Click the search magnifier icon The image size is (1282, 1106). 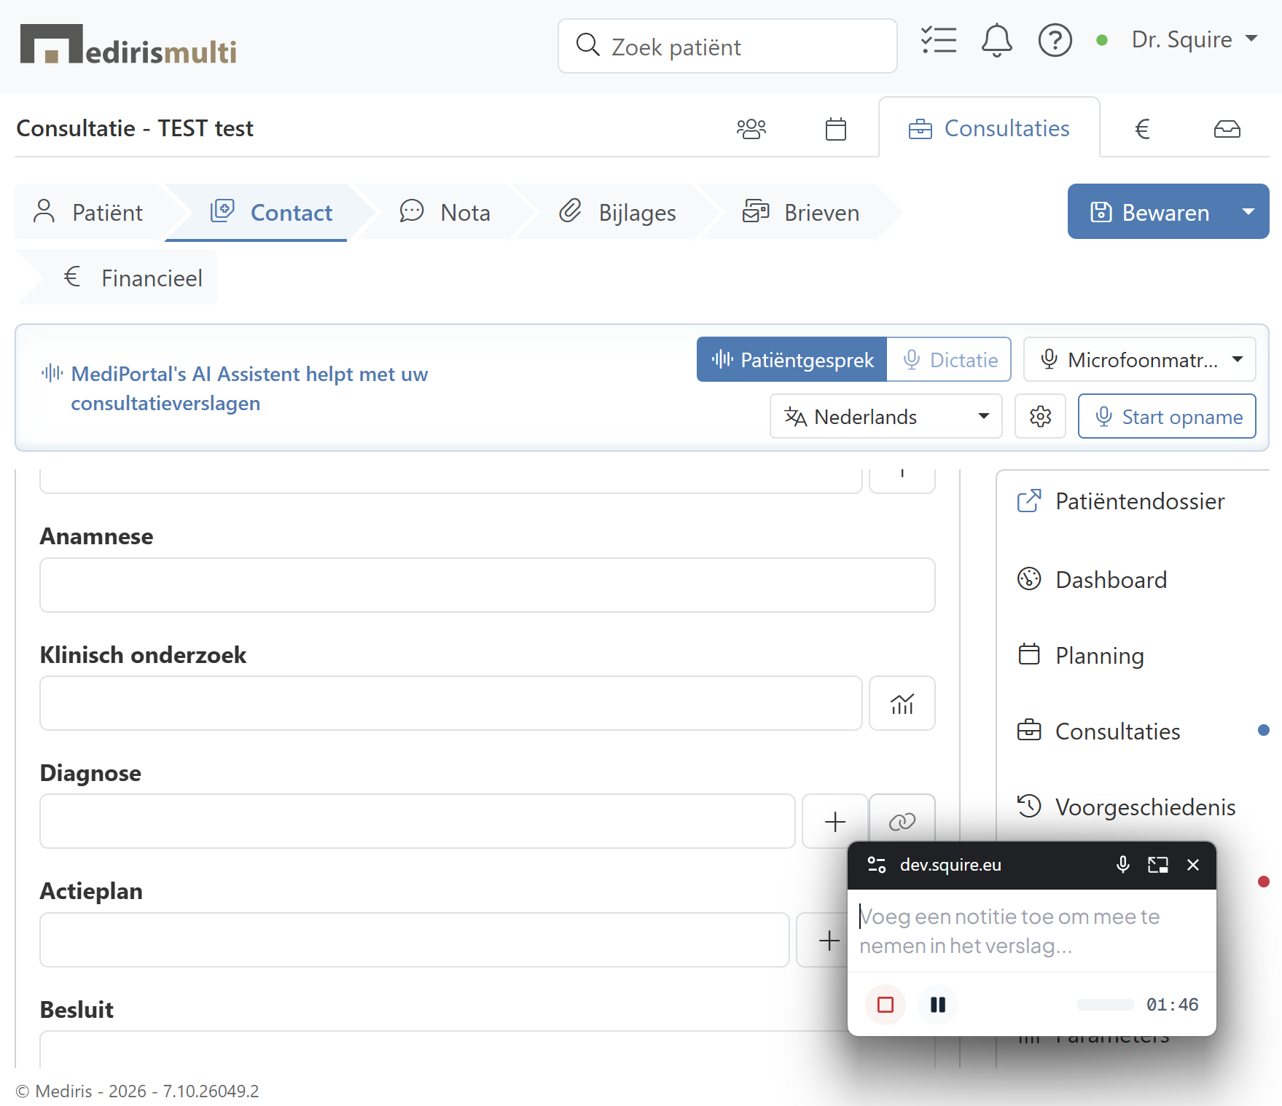tap(587, 45)
